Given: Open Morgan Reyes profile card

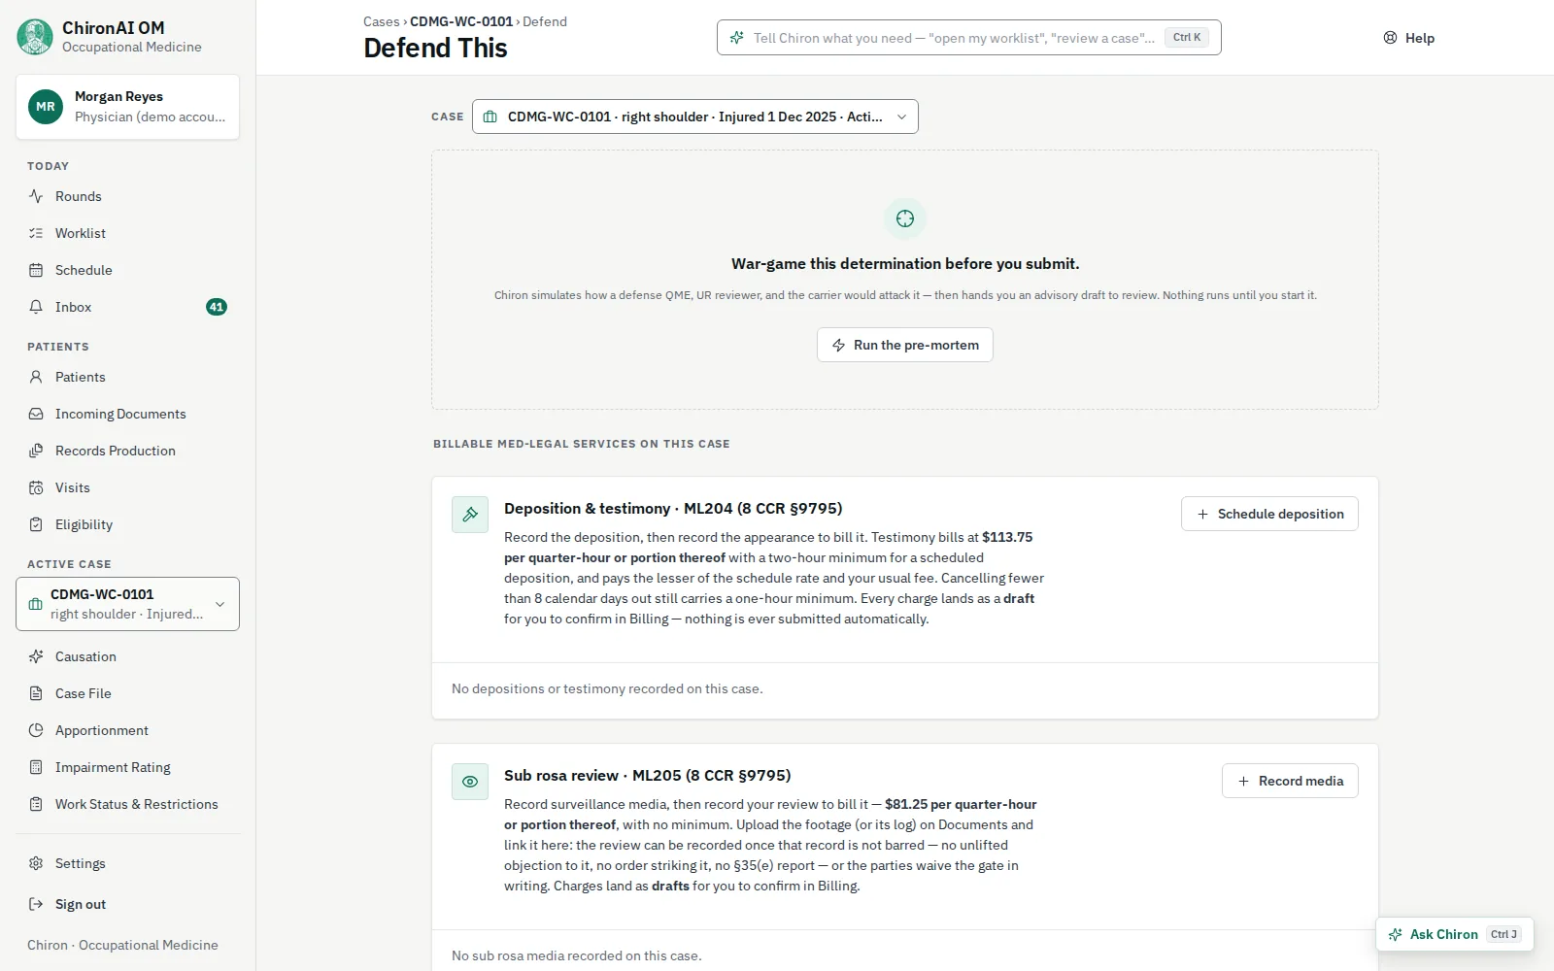Looking at the screenshot, I should pyautogui.click(x=127, y=107).
